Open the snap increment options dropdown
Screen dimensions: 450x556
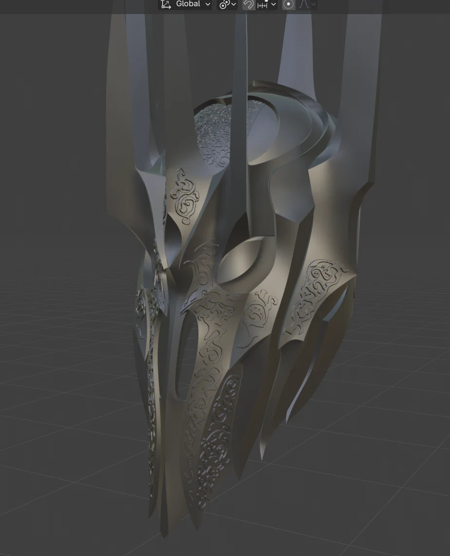pos(266,4)
